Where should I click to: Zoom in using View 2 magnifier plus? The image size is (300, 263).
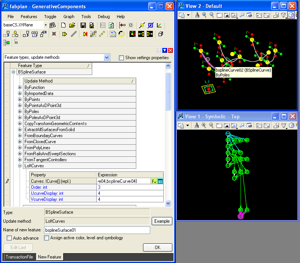[204, 15]
